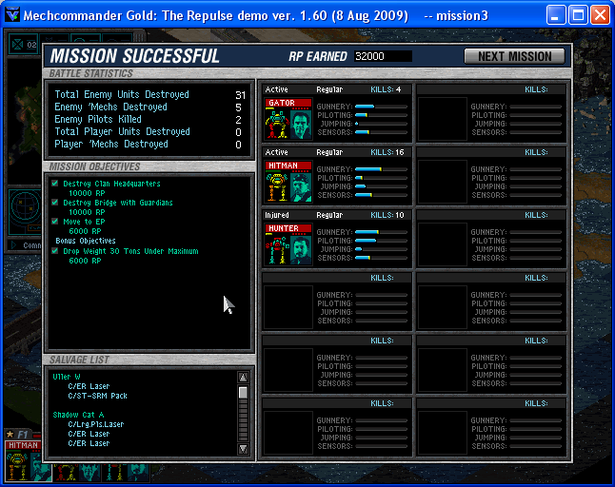Click Gator's KILLS: 4 counter

pyautogui.click(x=386, y=89)
